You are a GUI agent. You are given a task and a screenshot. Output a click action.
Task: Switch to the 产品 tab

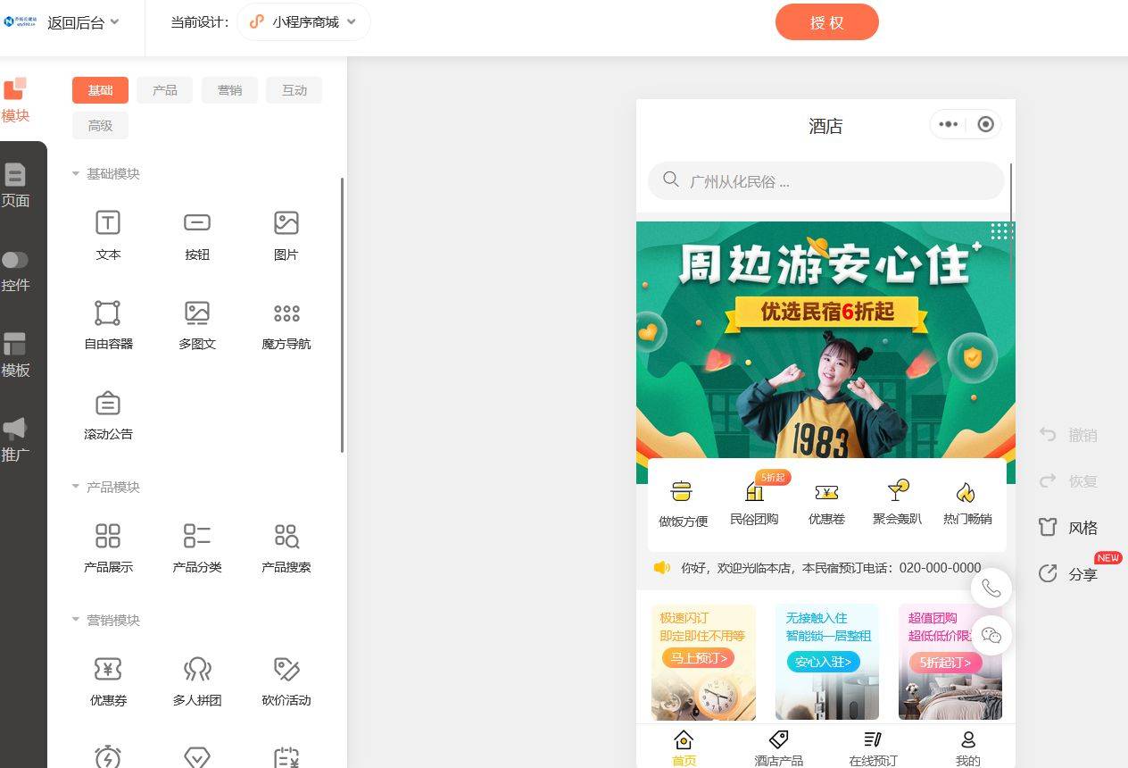tap(164, 90)
